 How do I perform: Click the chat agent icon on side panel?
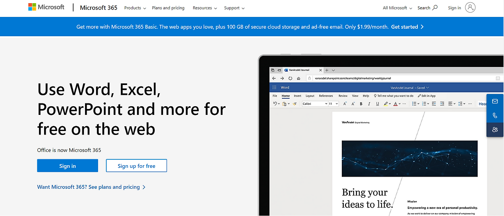495,129
